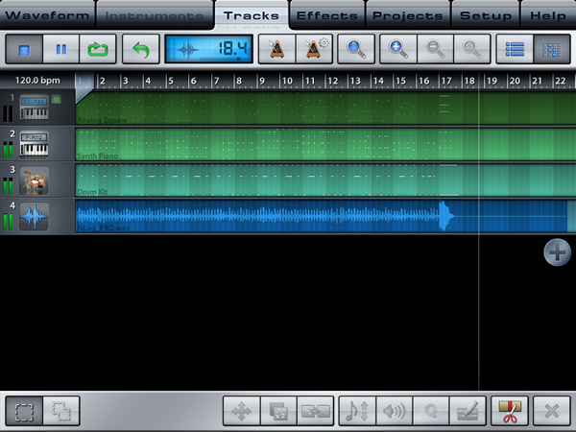Switch to the Projects tab

[408, 15]
